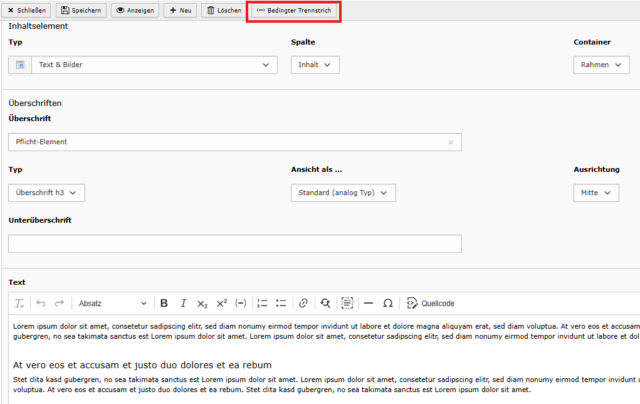Open find and replace in the editor
Image resolution: width=640 pixels, height=404 pixels.
tap(325, 304)
